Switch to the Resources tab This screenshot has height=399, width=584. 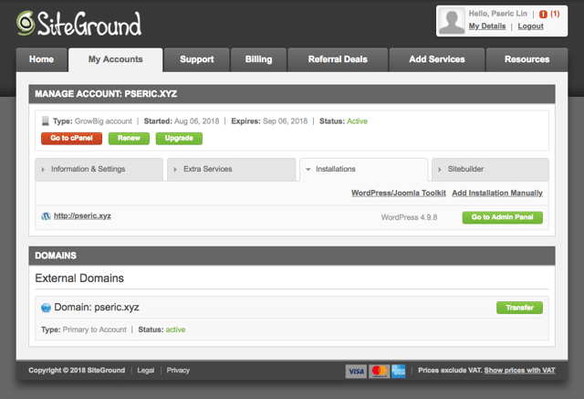(x=527, y=59)
